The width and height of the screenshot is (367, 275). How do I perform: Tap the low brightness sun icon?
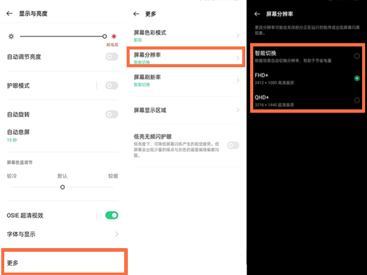[10, 37]
